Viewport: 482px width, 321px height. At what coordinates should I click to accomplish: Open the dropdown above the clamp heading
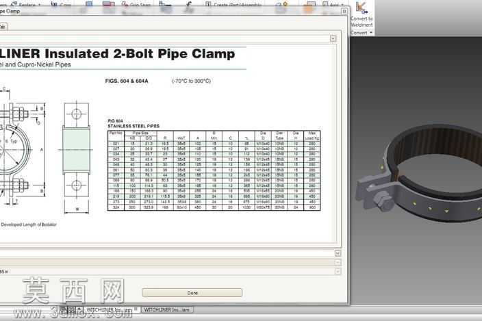pyautogui.click(x=333, y=39)
